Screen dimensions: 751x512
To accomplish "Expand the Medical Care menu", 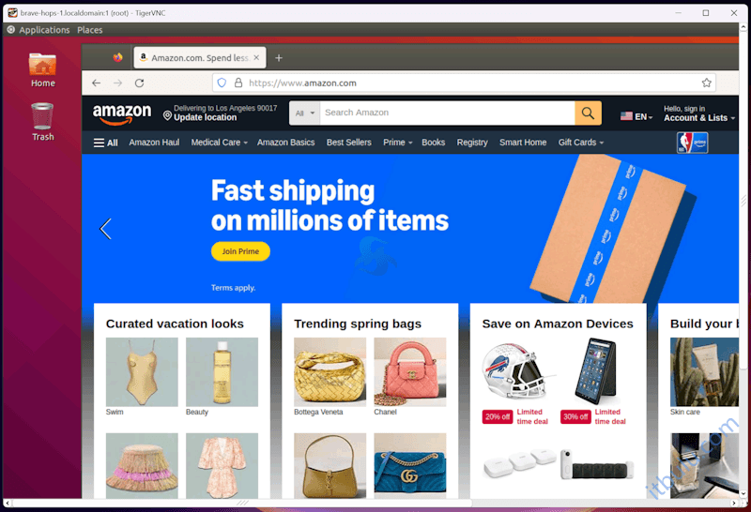I will (219, 143).
